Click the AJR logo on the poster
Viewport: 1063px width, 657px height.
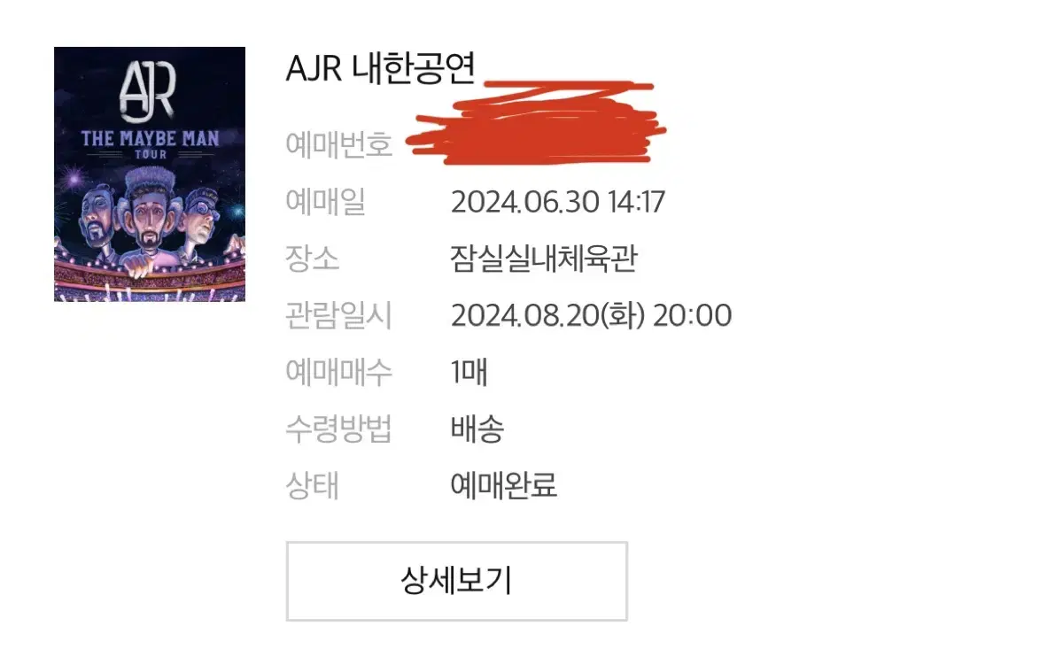pos(149,91)
